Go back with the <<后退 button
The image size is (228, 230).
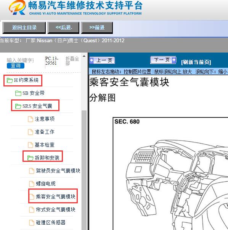[x=64, y=27]
